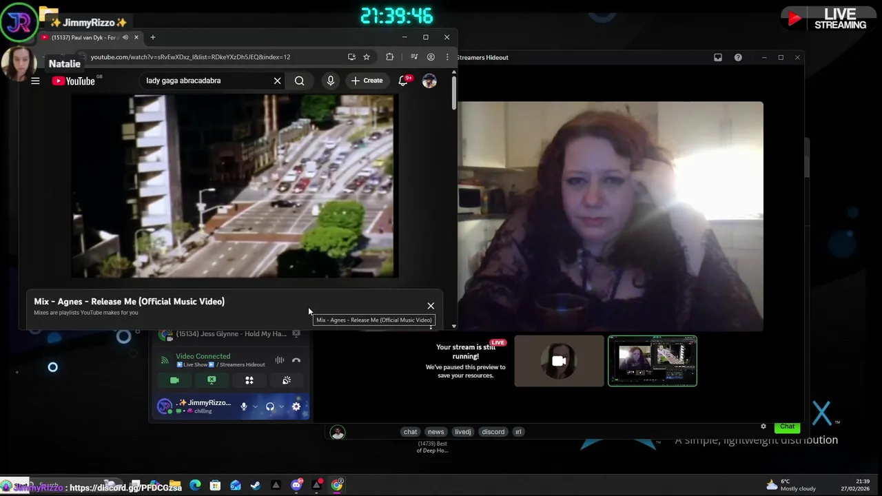
Task: Open a new browser tab
Action: [153, 37]
